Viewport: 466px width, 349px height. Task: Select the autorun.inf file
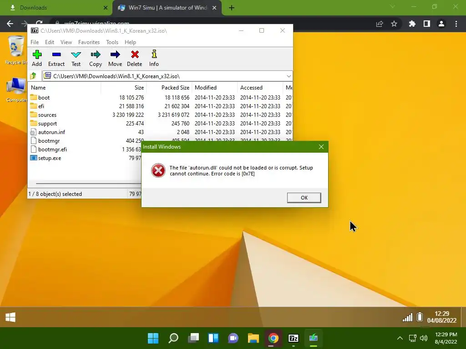(x=47, y=132)
